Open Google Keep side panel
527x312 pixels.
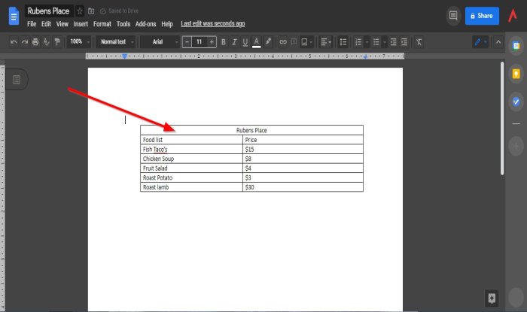click(516, 74)
